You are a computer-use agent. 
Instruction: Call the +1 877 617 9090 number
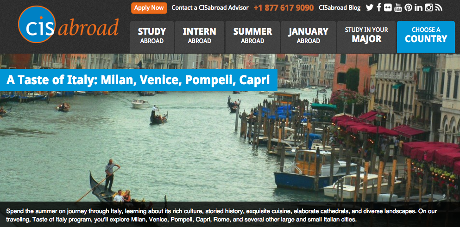[284, 8]
